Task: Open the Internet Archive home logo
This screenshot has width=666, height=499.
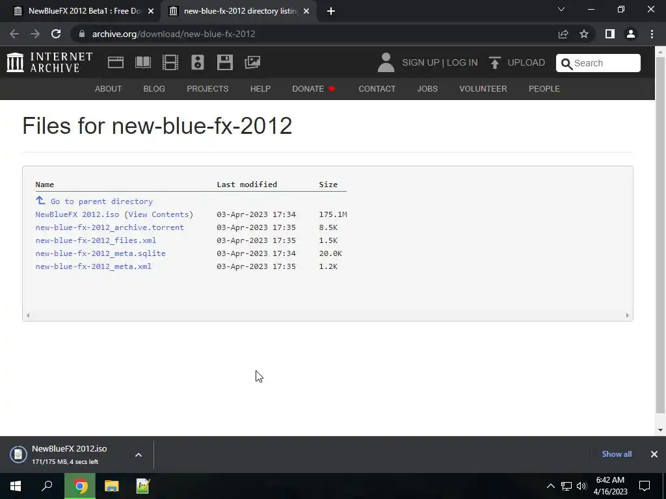Action: point(49,62)
